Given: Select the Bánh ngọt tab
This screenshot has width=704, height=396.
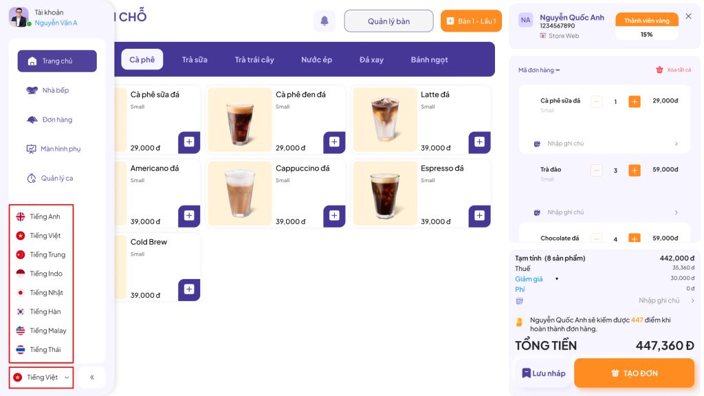Looking at the screenshot, I should pyautogui.click(x=429, y=60).
